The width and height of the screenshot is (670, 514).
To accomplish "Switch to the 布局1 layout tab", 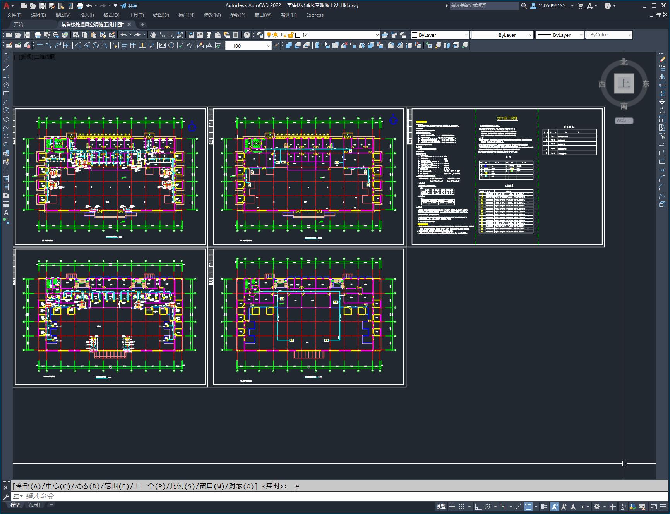I will [34, 505].
